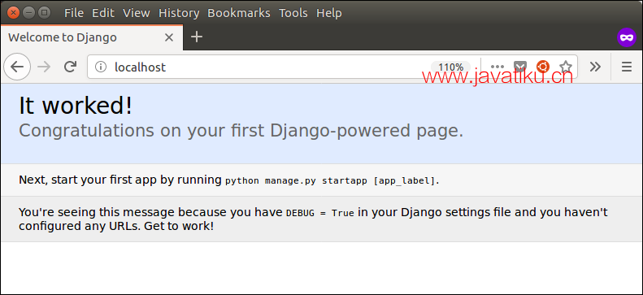Open the Firefox hamburger menu
Screen dimensions: 643x295
627,67
